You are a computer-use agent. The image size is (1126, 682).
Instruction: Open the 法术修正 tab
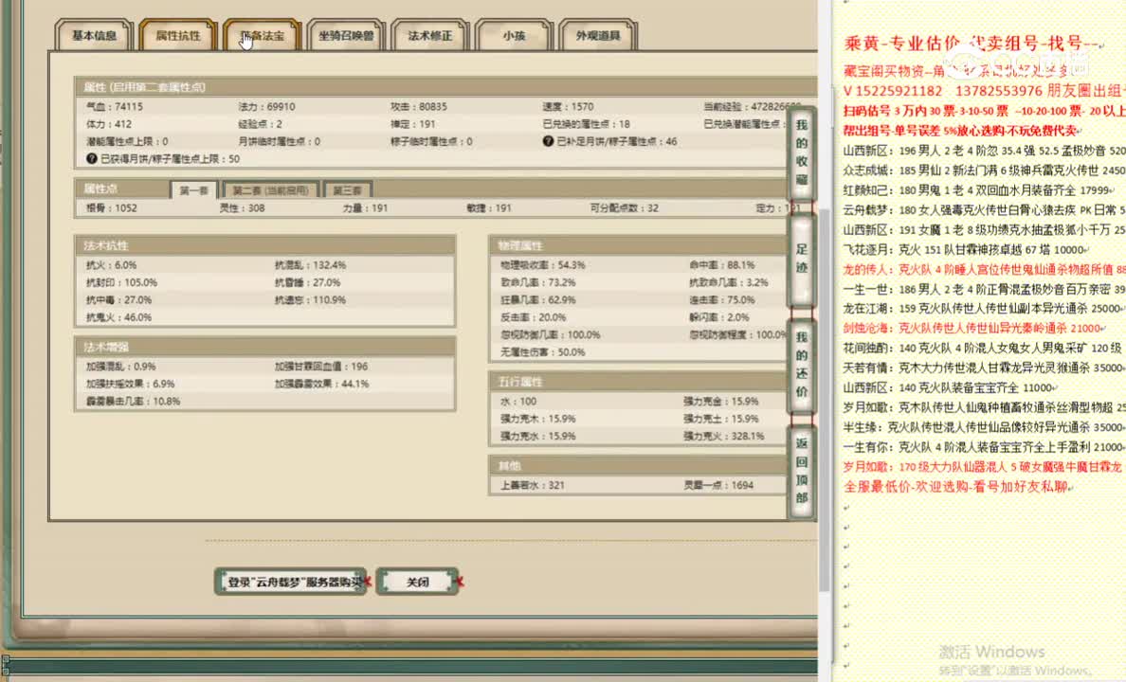(x=430, y=35)
